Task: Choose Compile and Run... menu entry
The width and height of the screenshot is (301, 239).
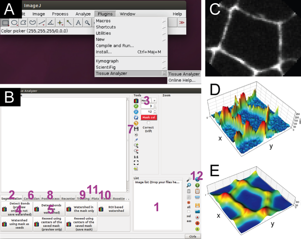Action: point(131,46)
